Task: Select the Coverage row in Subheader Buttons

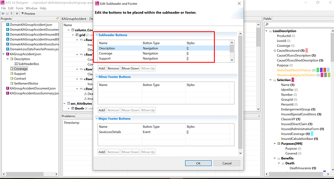Action: 164,53
